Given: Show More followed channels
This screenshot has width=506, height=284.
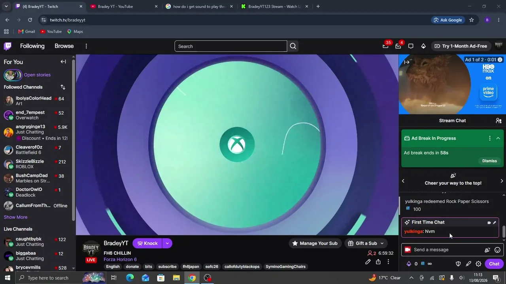Looking at the screenshot, I should [15, 217].
